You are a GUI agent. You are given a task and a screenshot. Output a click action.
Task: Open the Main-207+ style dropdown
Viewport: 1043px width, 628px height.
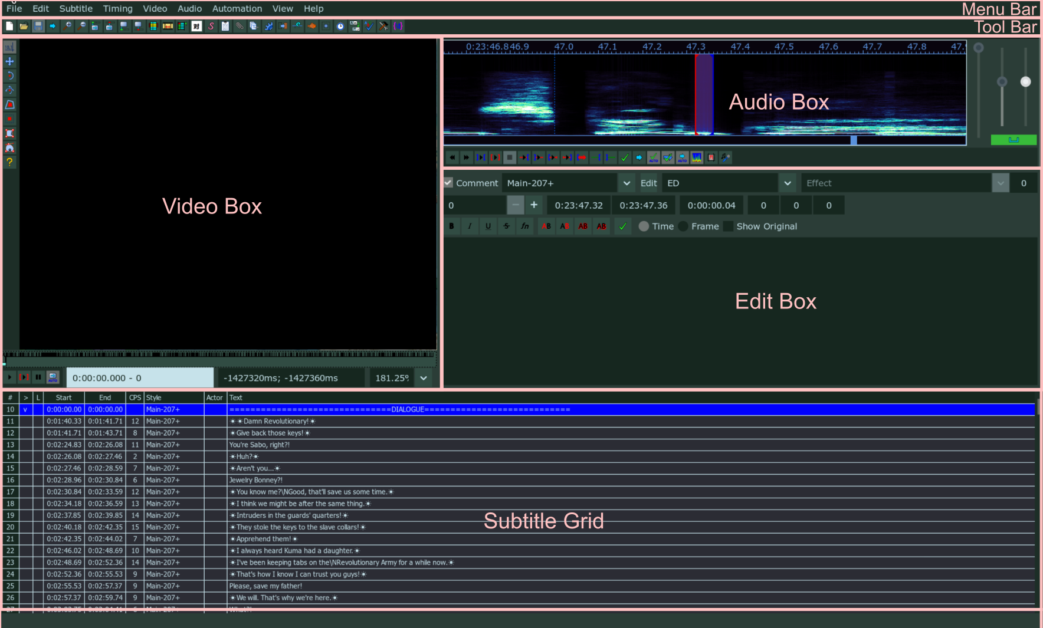627,183
